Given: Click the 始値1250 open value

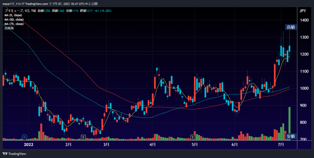Looking at the screenshot, I should click(x=44, y=11).
